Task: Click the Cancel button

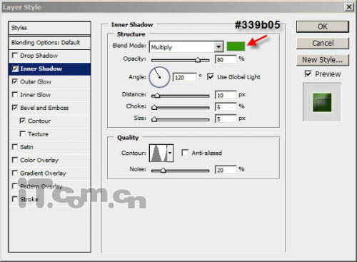Action: [323, 43]
